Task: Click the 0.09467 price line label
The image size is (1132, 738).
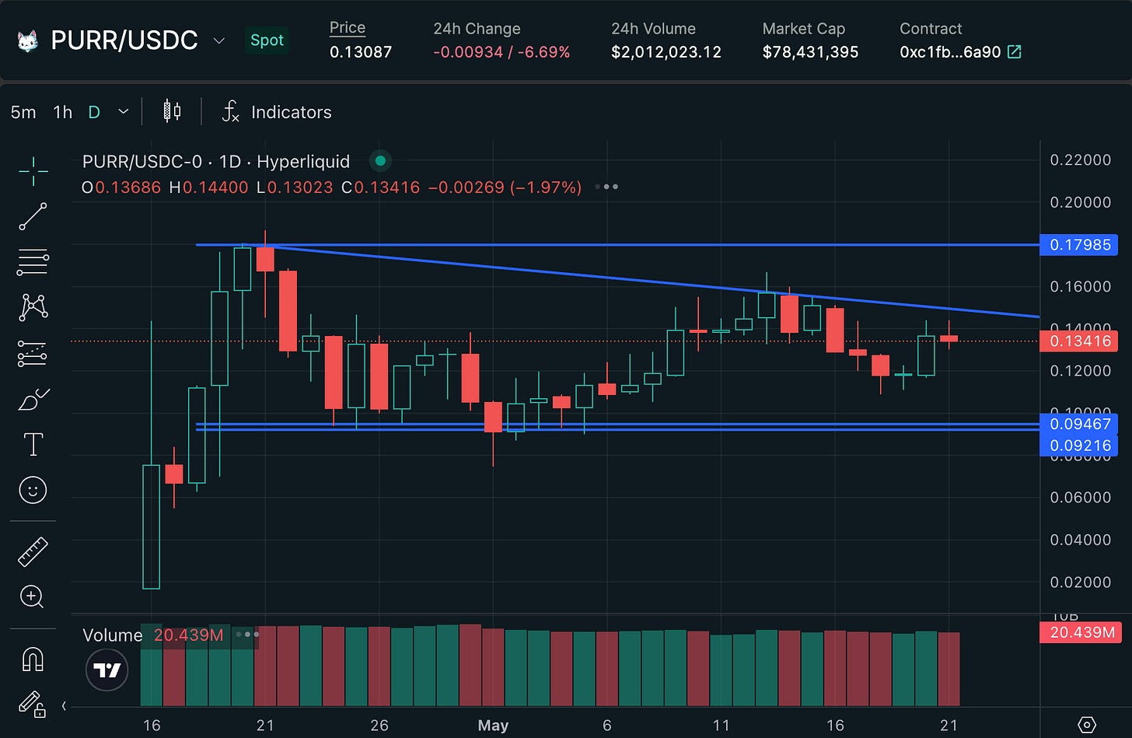Action: coord(1079,424)
